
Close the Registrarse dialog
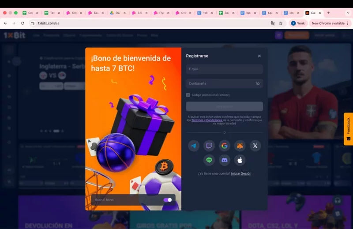tap(259, 56)
